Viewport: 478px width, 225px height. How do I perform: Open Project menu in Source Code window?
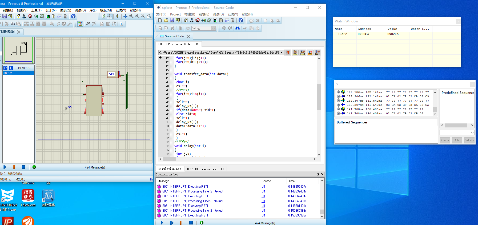pos(175,14)
